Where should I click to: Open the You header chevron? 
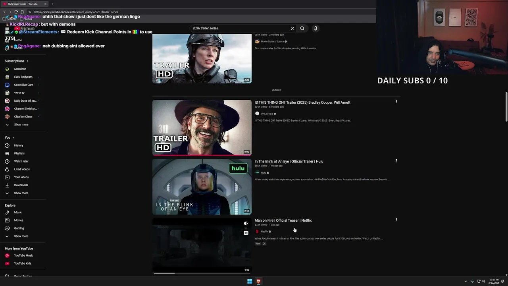click(13, 137)
